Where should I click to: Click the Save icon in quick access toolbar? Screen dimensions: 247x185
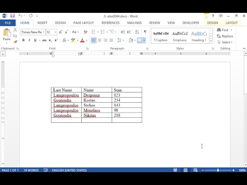click(12, 16)
